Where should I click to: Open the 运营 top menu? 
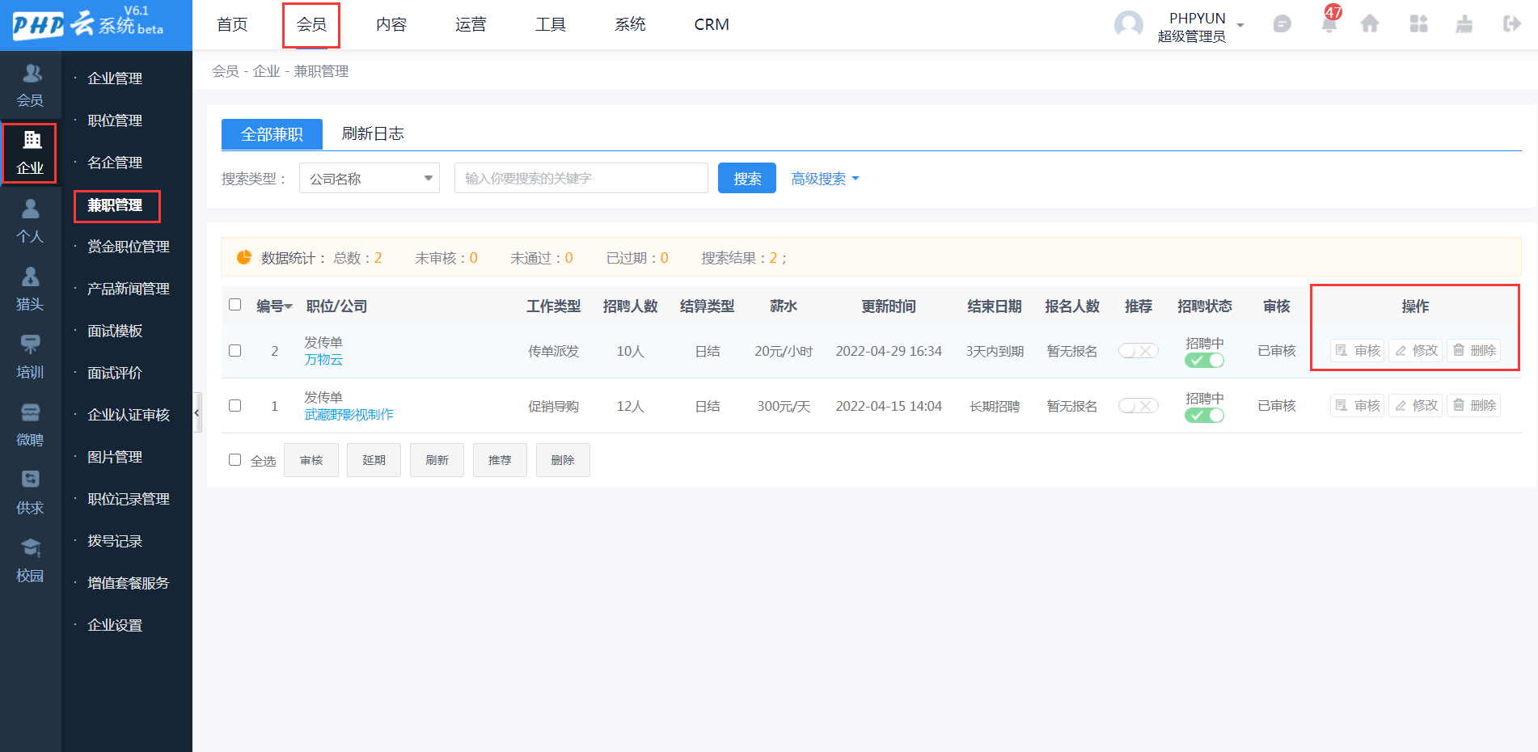click(471, 24)
